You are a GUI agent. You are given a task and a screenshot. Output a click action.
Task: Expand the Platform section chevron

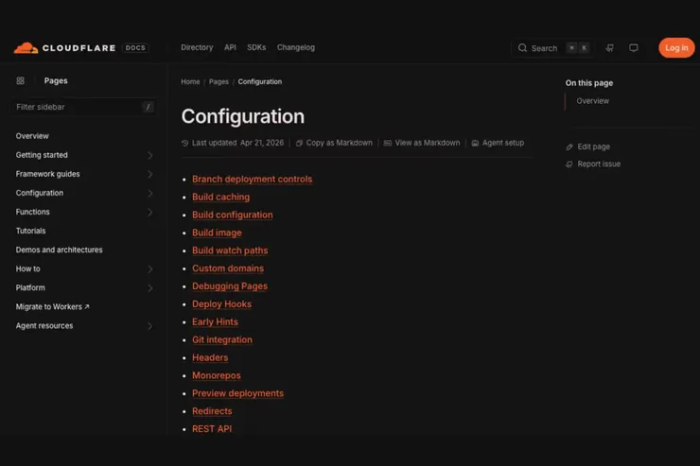coord(150,288)
